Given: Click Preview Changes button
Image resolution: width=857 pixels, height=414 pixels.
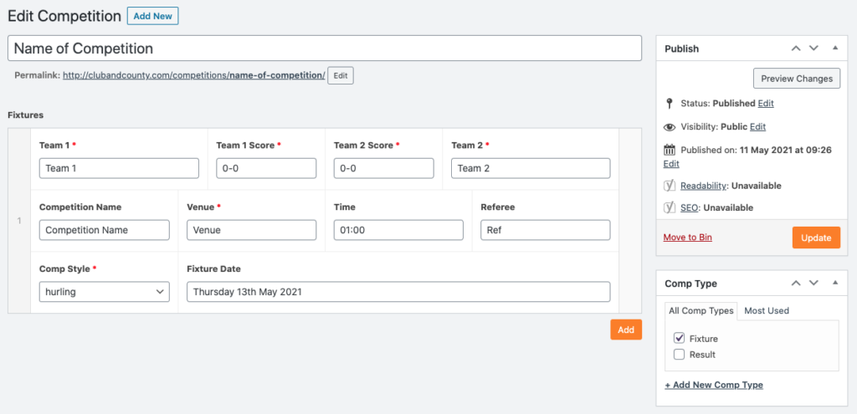Looking at the screenshot, I should [797, 78].
